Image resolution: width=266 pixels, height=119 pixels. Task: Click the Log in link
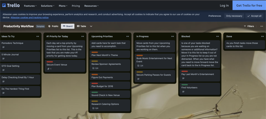tap(224, 5)
